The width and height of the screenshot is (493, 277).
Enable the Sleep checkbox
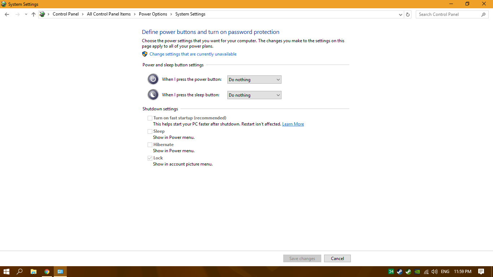[150, 131]
